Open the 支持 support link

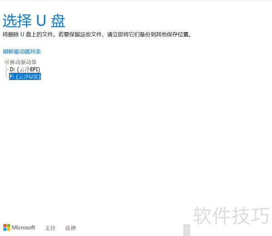[x=50, y=228]
